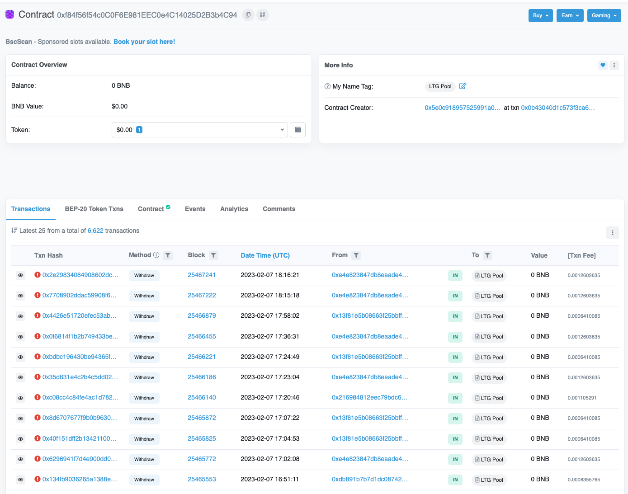Click Method column info icon
This screenshot has width=628, height=494.
(156, 255)
